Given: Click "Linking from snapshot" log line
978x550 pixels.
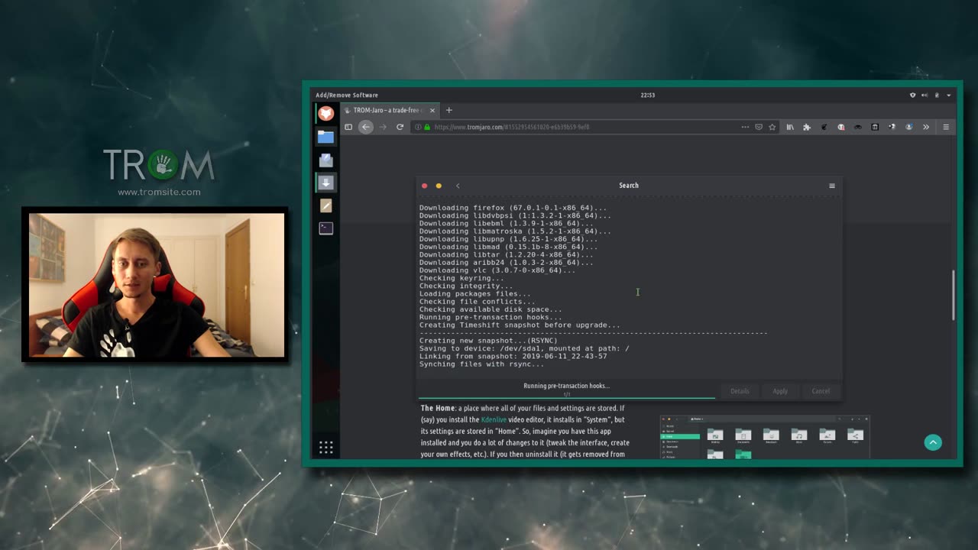Looking at the screenshot, I should pyautogui.click(x=513, y=357).
